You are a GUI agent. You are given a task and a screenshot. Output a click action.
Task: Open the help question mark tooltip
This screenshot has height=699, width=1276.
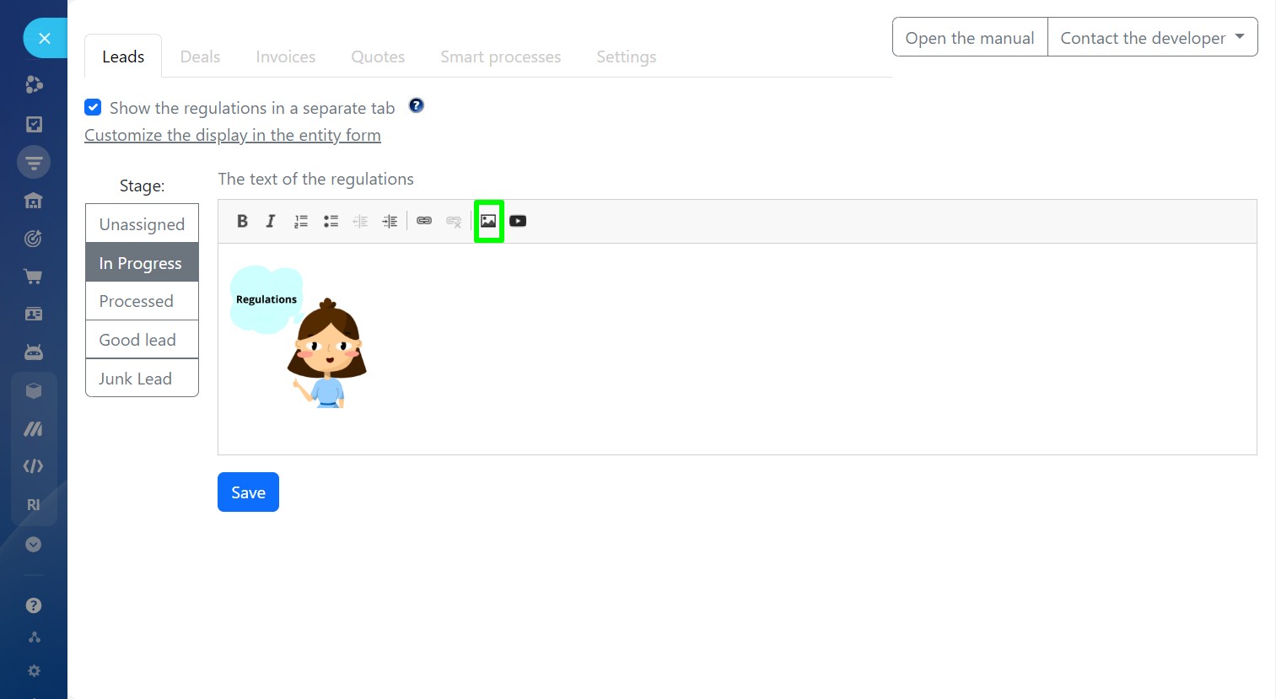click(416, 105)
